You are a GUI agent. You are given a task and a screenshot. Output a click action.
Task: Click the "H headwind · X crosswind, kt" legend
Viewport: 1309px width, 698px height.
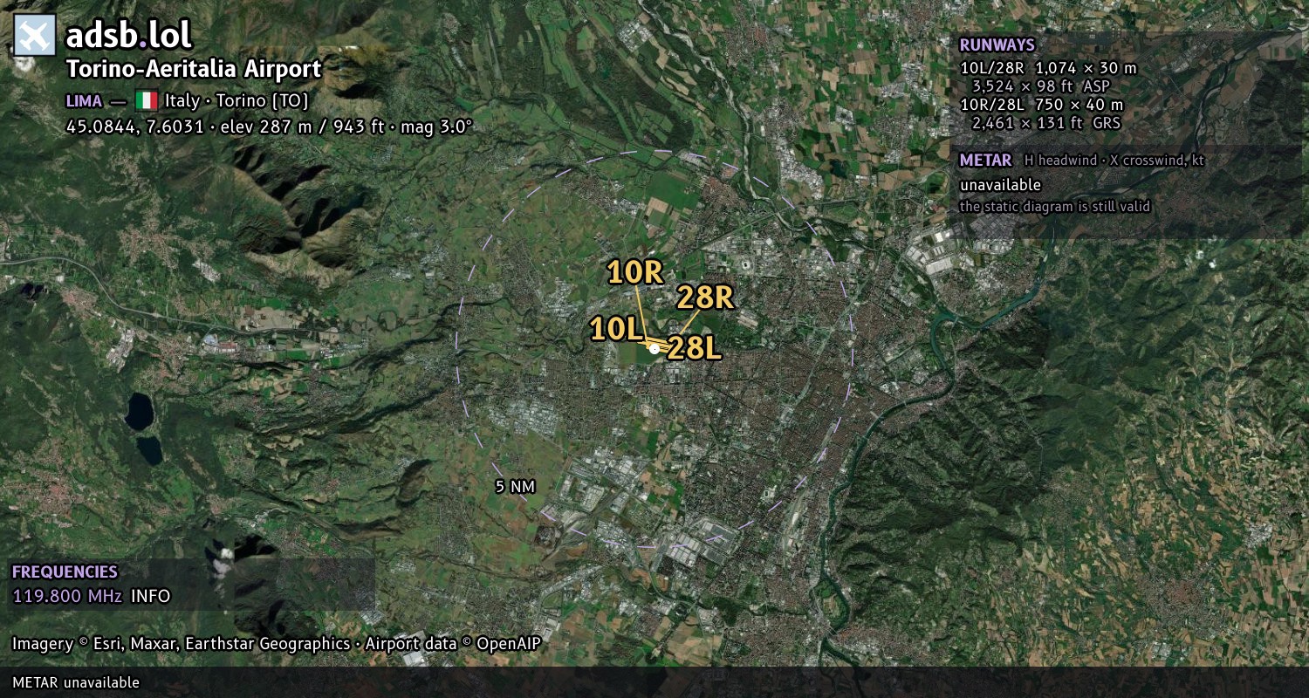1114,161
